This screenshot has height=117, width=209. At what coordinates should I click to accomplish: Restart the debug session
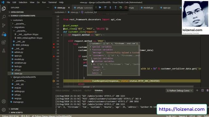121,7
